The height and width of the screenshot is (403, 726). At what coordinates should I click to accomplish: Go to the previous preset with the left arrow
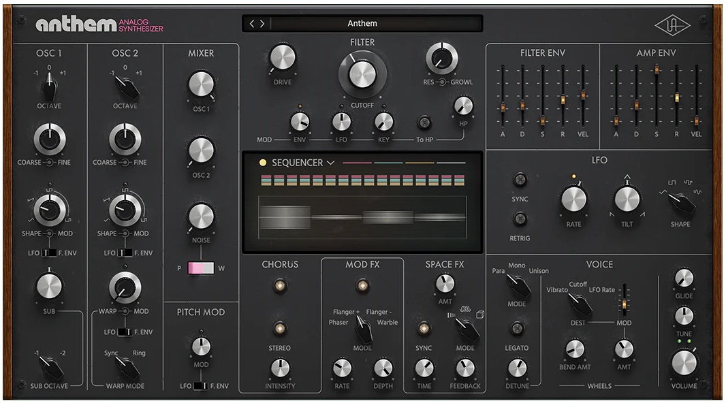pos(252,24)
